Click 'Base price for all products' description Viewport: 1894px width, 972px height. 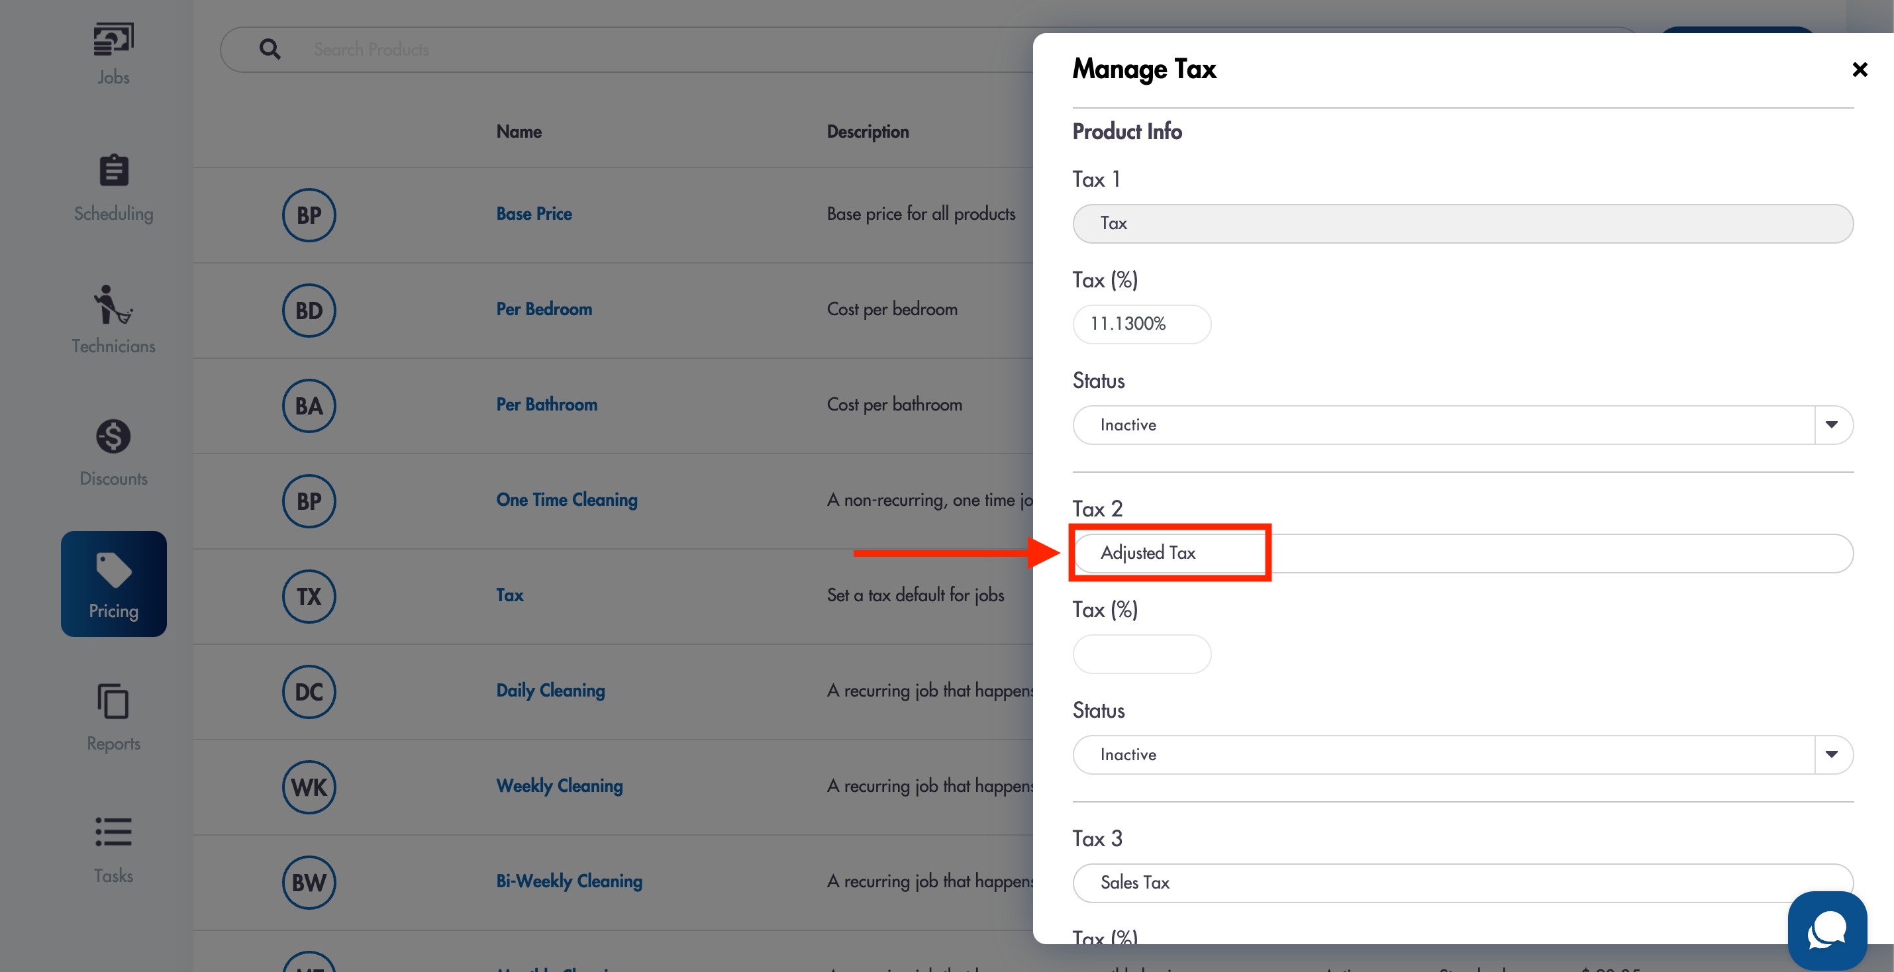(921, 214)
